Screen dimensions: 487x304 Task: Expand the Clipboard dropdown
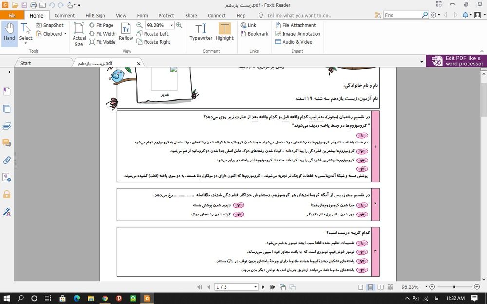65,34
